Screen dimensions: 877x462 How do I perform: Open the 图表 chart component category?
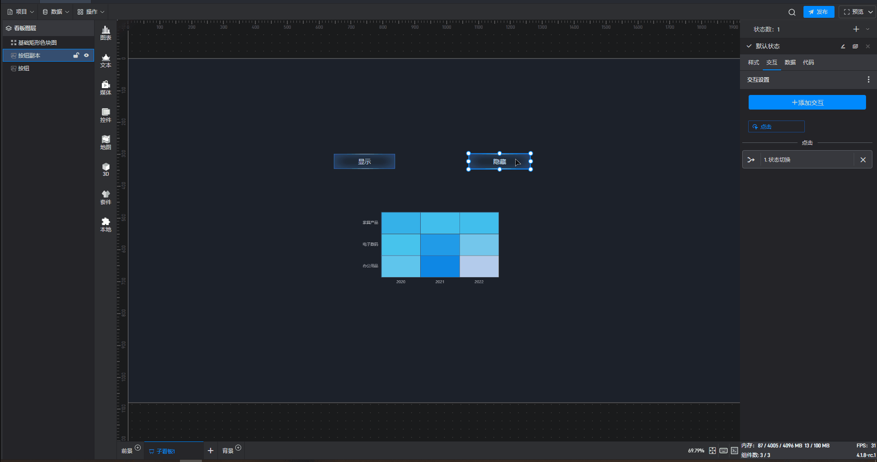click(106, 33)
